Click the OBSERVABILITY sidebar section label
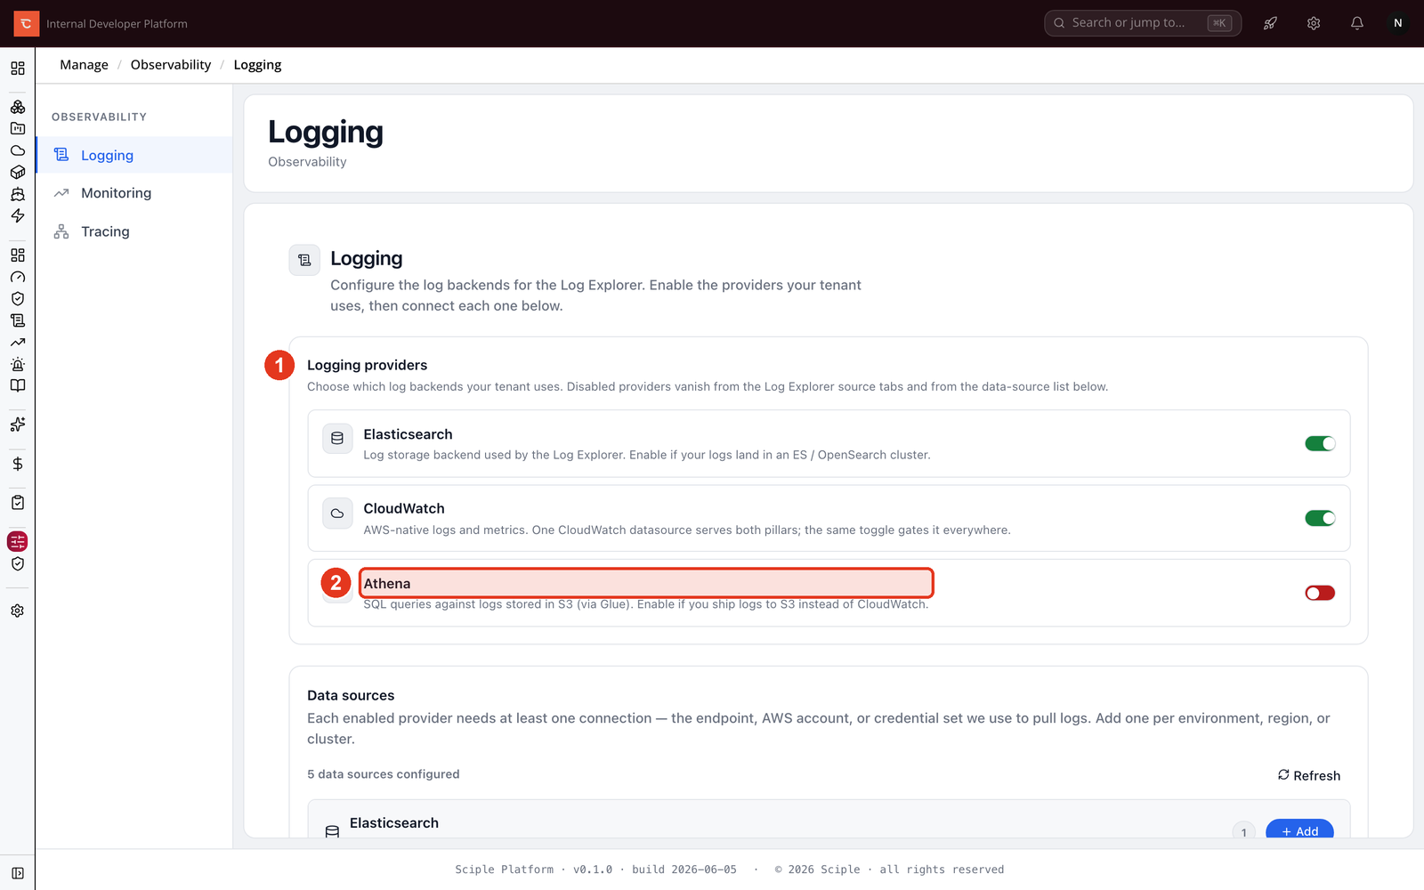The image size is (1424, 890). 99,117
